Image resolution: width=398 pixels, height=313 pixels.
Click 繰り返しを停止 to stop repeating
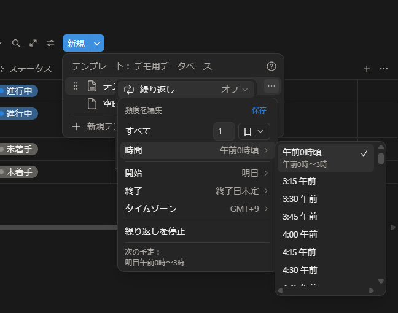click(x=155, y=231)
